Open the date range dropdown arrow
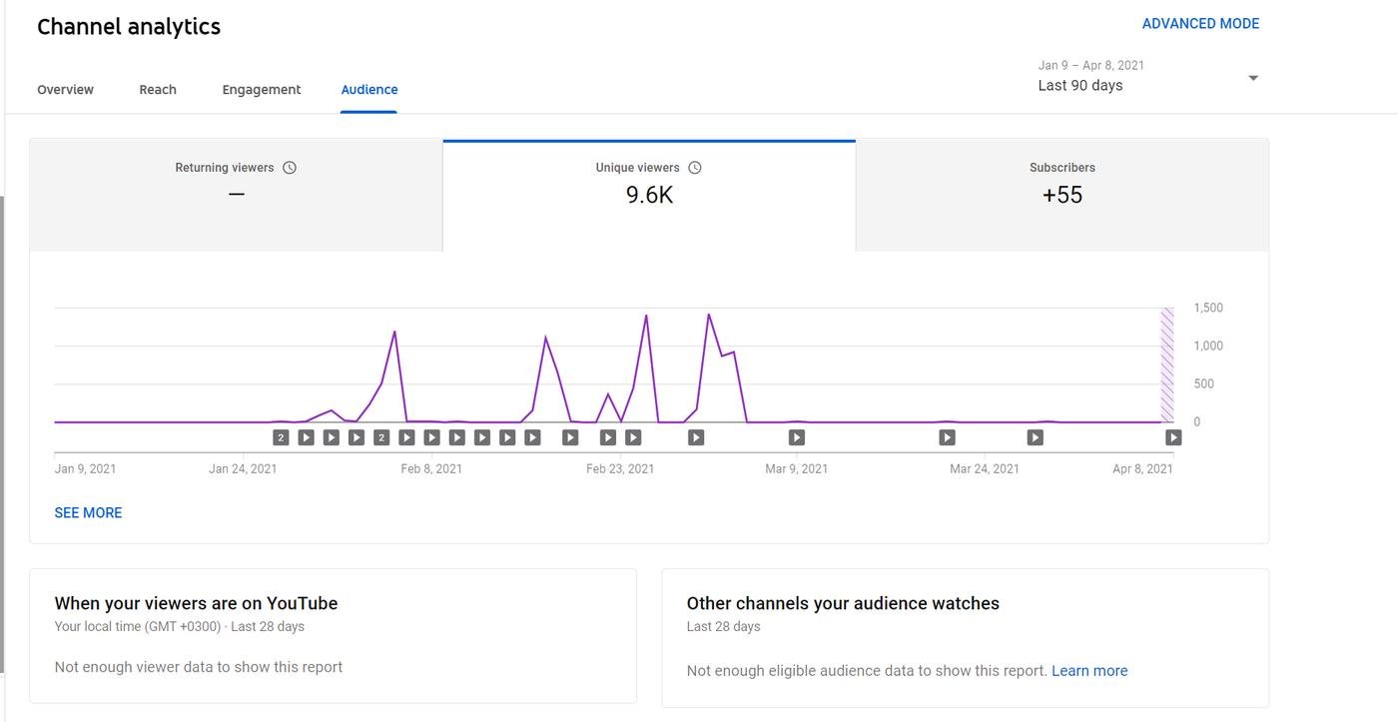The image size is (1398, 722). (x=1253, y=78)
